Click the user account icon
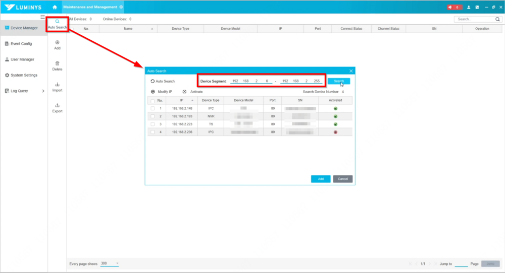The image size is (505, 273). tap(469, 7)
